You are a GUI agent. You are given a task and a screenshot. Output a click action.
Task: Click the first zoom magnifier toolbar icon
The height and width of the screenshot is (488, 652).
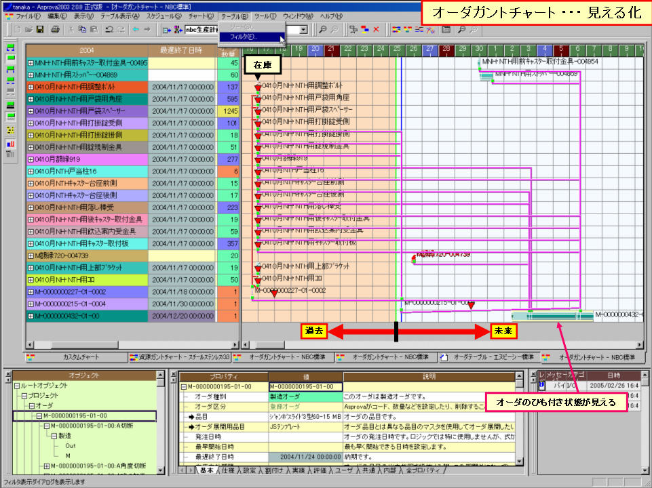(323, 30)
